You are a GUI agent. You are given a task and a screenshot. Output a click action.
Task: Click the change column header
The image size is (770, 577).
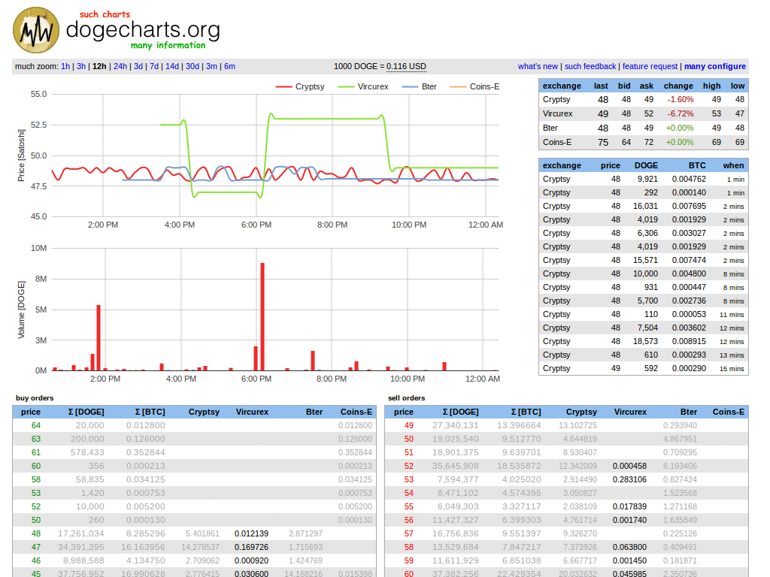[678, 86]
